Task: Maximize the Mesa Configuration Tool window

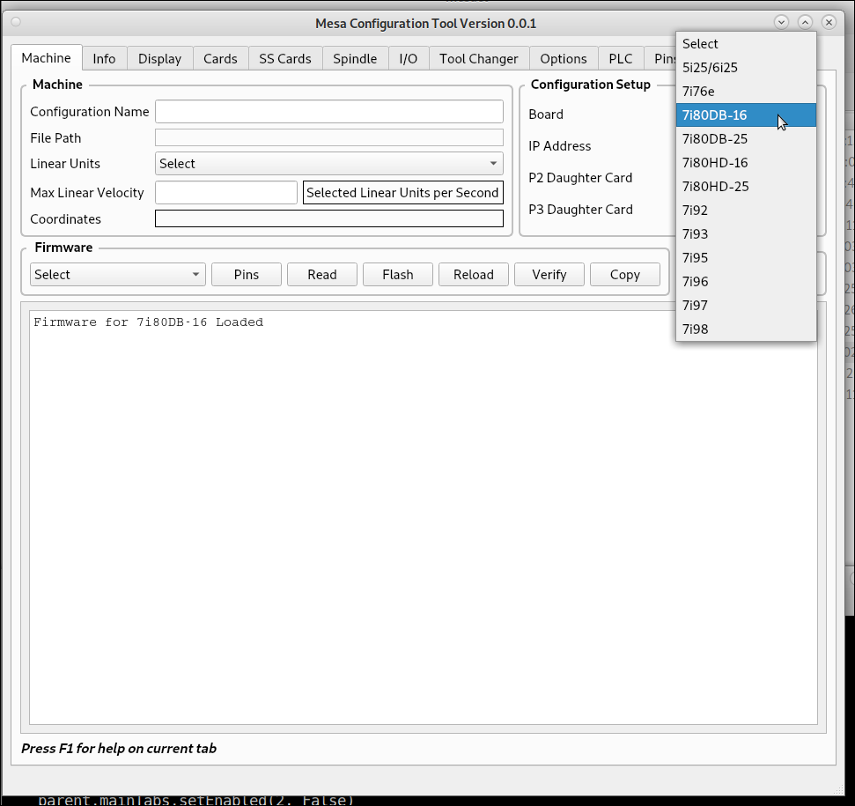Action: pos(806,22)
